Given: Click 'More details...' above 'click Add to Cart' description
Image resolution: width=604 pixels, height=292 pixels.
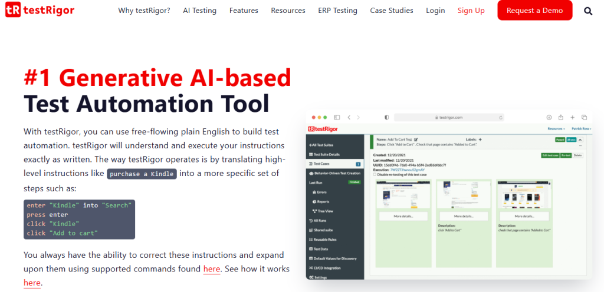Looking at the screenshot, I should pos(464,216).
